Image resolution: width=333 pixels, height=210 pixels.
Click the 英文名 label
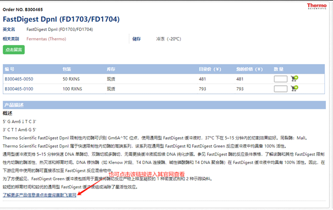(9, 29)
